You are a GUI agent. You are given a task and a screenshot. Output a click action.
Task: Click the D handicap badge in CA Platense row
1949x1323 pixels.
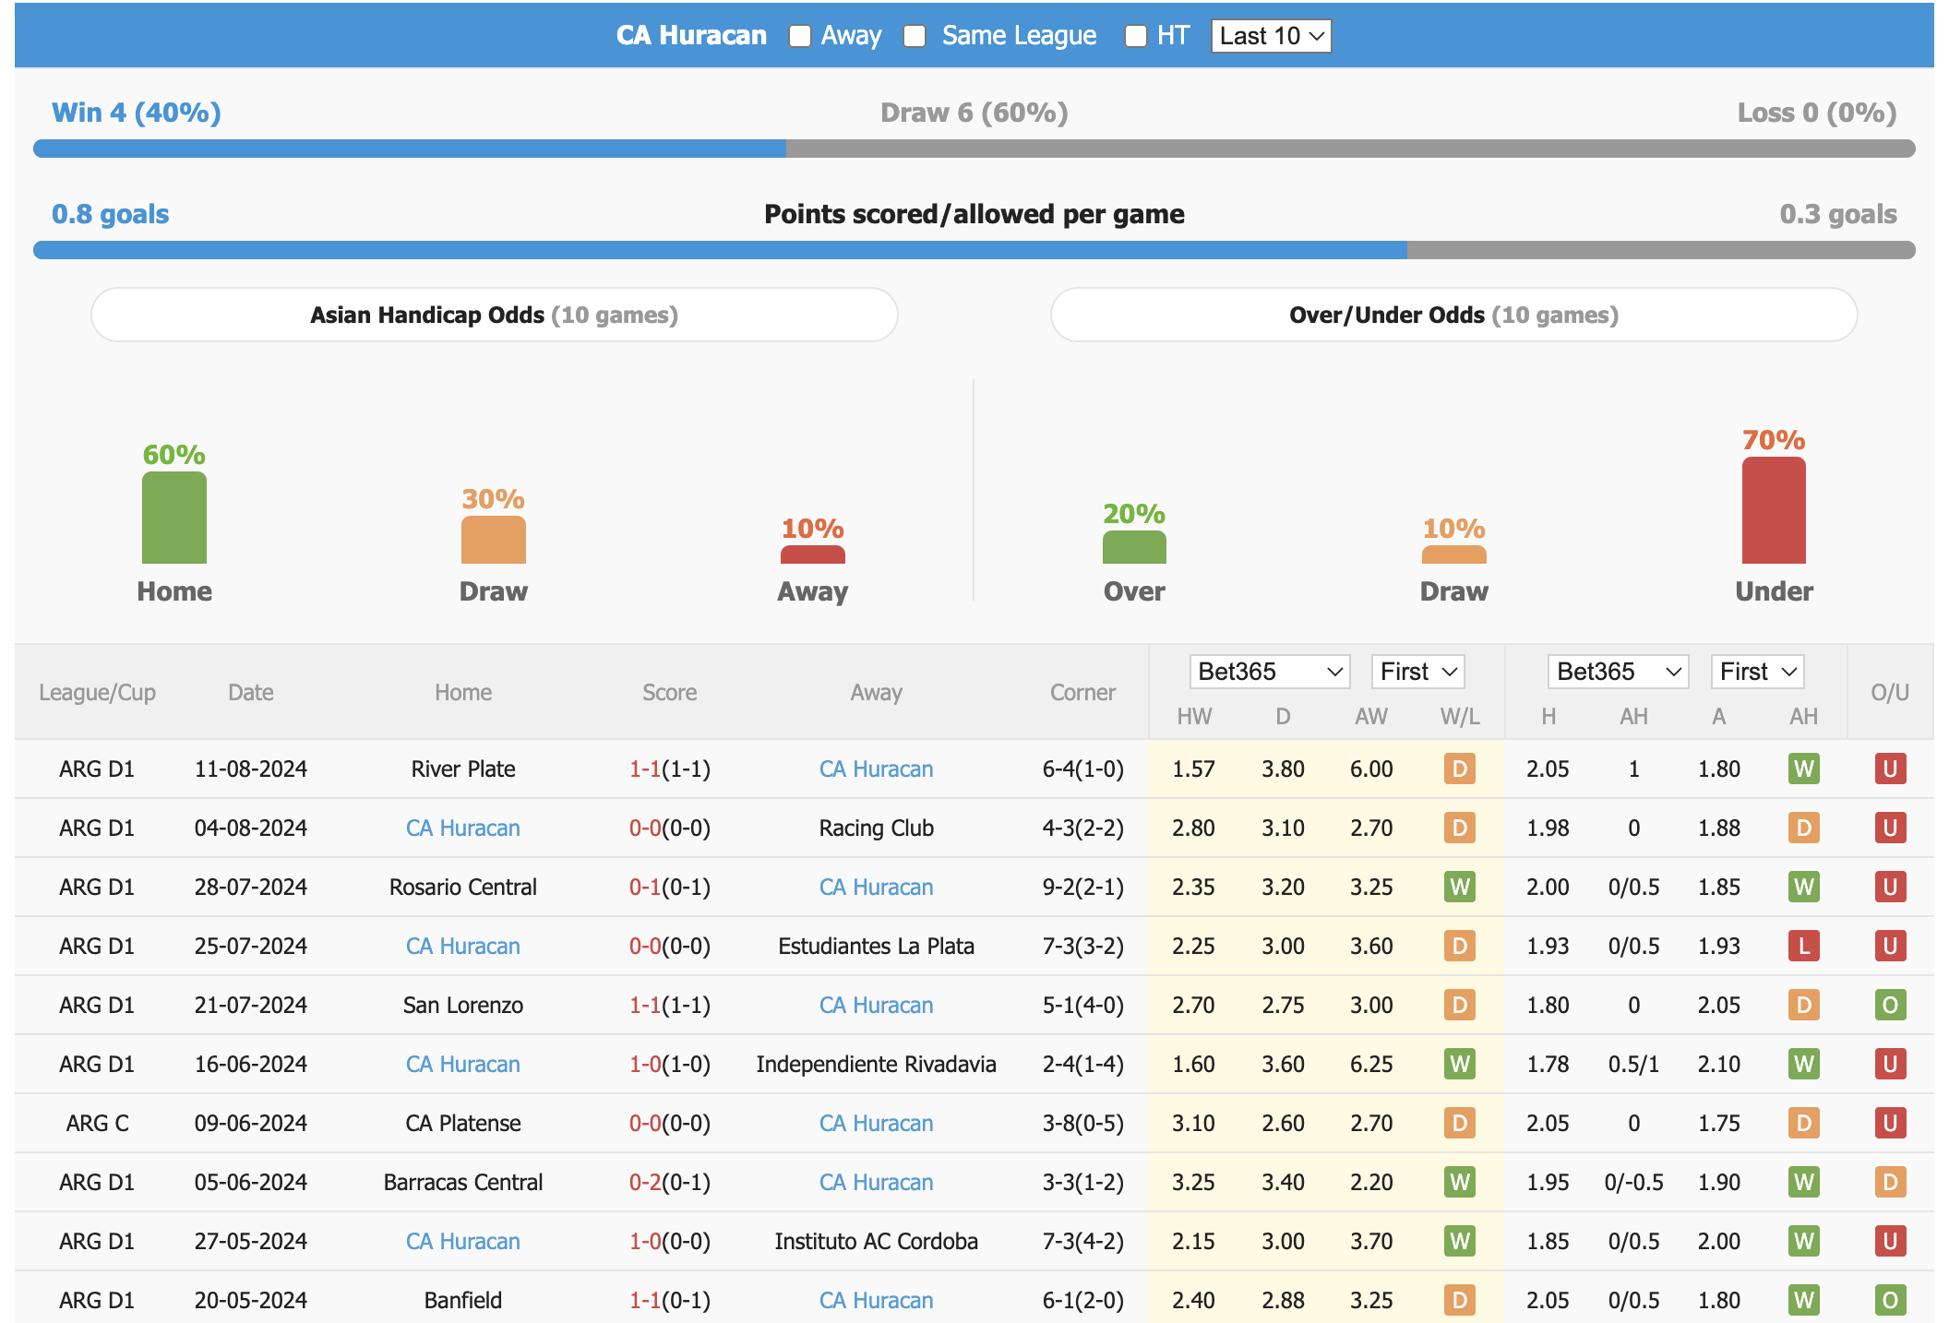tap(1804, 1123)
